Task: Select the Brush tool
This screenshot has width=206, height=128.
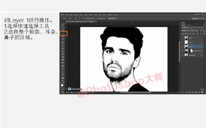Action: coord(62,45)
